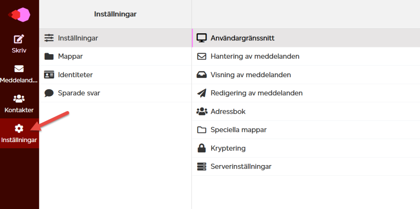
Task: Click the speech bubble icon beside Sparade svar
Action: click(49, 93)
